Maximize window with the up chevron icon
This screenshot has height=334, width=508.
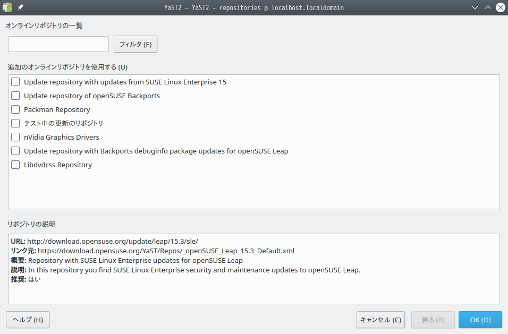[488, 7]
